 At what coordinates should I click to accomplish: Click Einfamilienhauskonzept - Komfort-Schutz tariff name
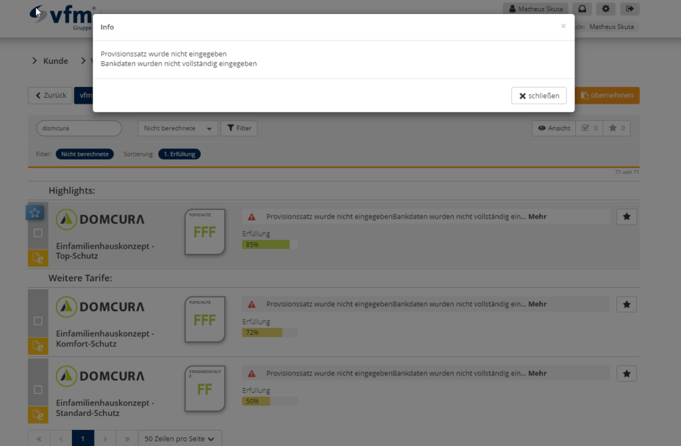click(x=104, y=339)
